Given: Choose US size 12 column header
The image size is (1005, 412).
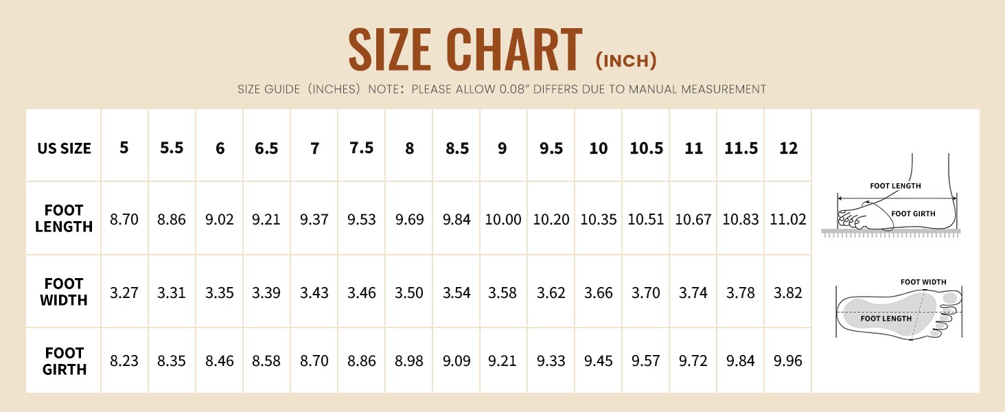Looking at the screenshot, I should (x=788, y=148).
